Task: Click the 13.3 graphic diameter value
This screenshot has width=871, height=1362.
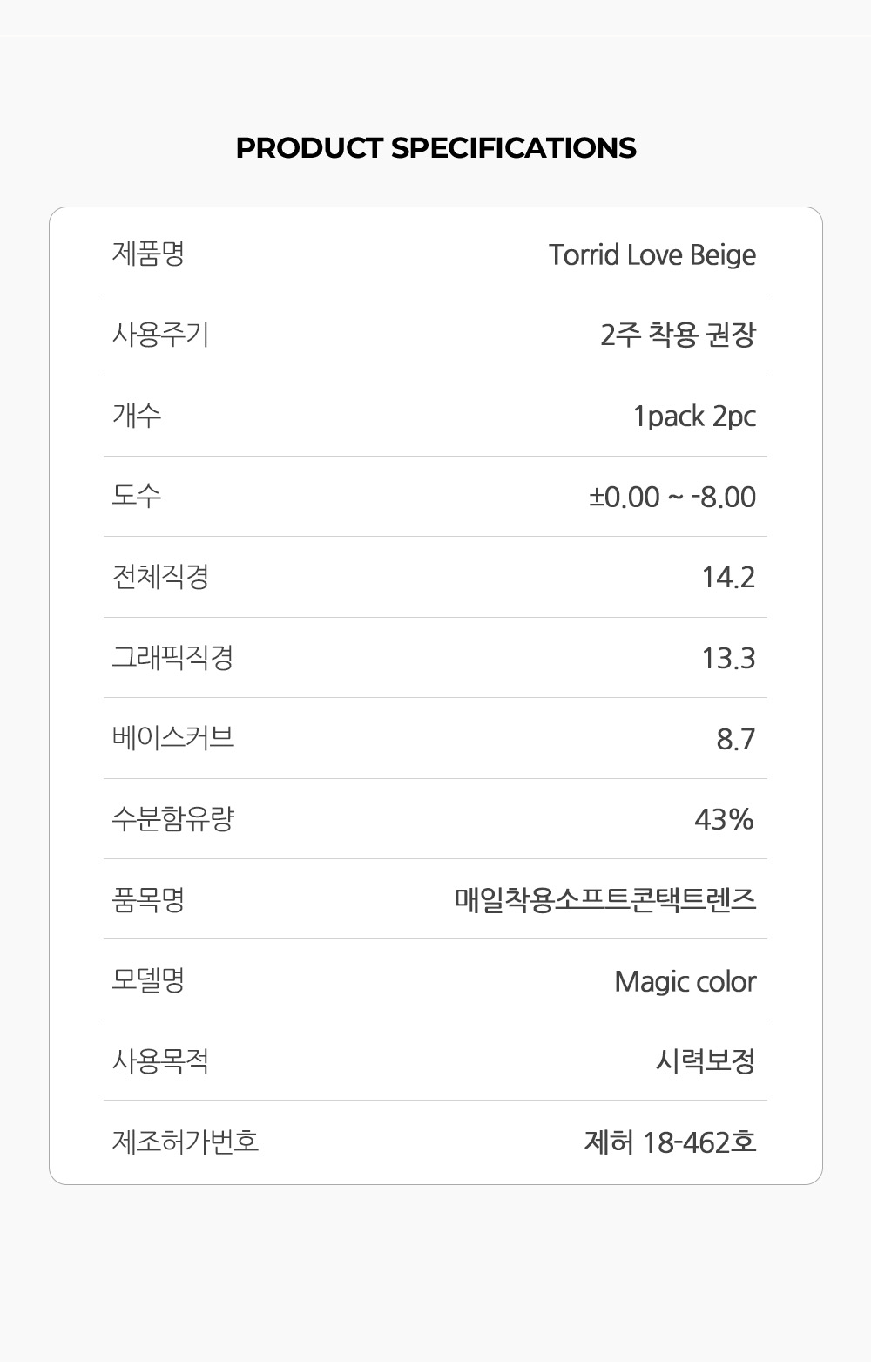Action: click(728, 658)
